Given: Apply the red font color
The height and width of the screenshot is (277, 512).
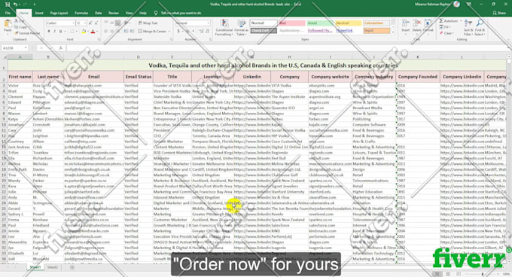Looking at the screenshot, I should coord(93,32).
